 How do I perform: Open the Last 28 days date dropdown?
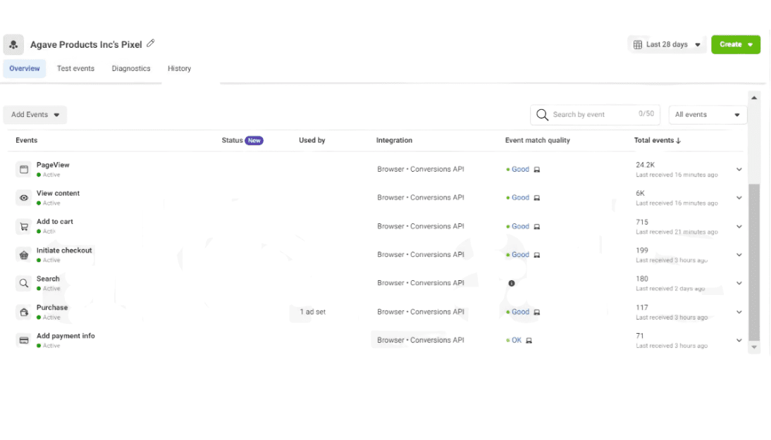pyautogui.click(x=667, y=44)
